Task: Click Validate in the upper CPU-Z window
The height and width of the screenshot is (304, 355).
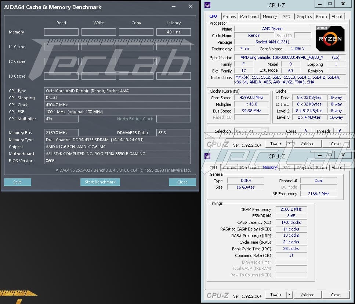Action: (307, 144)
